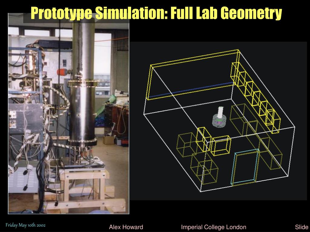Click the author name 'Alex Howard'
Viewport: 310px width, 232px height.
point(126,227)
